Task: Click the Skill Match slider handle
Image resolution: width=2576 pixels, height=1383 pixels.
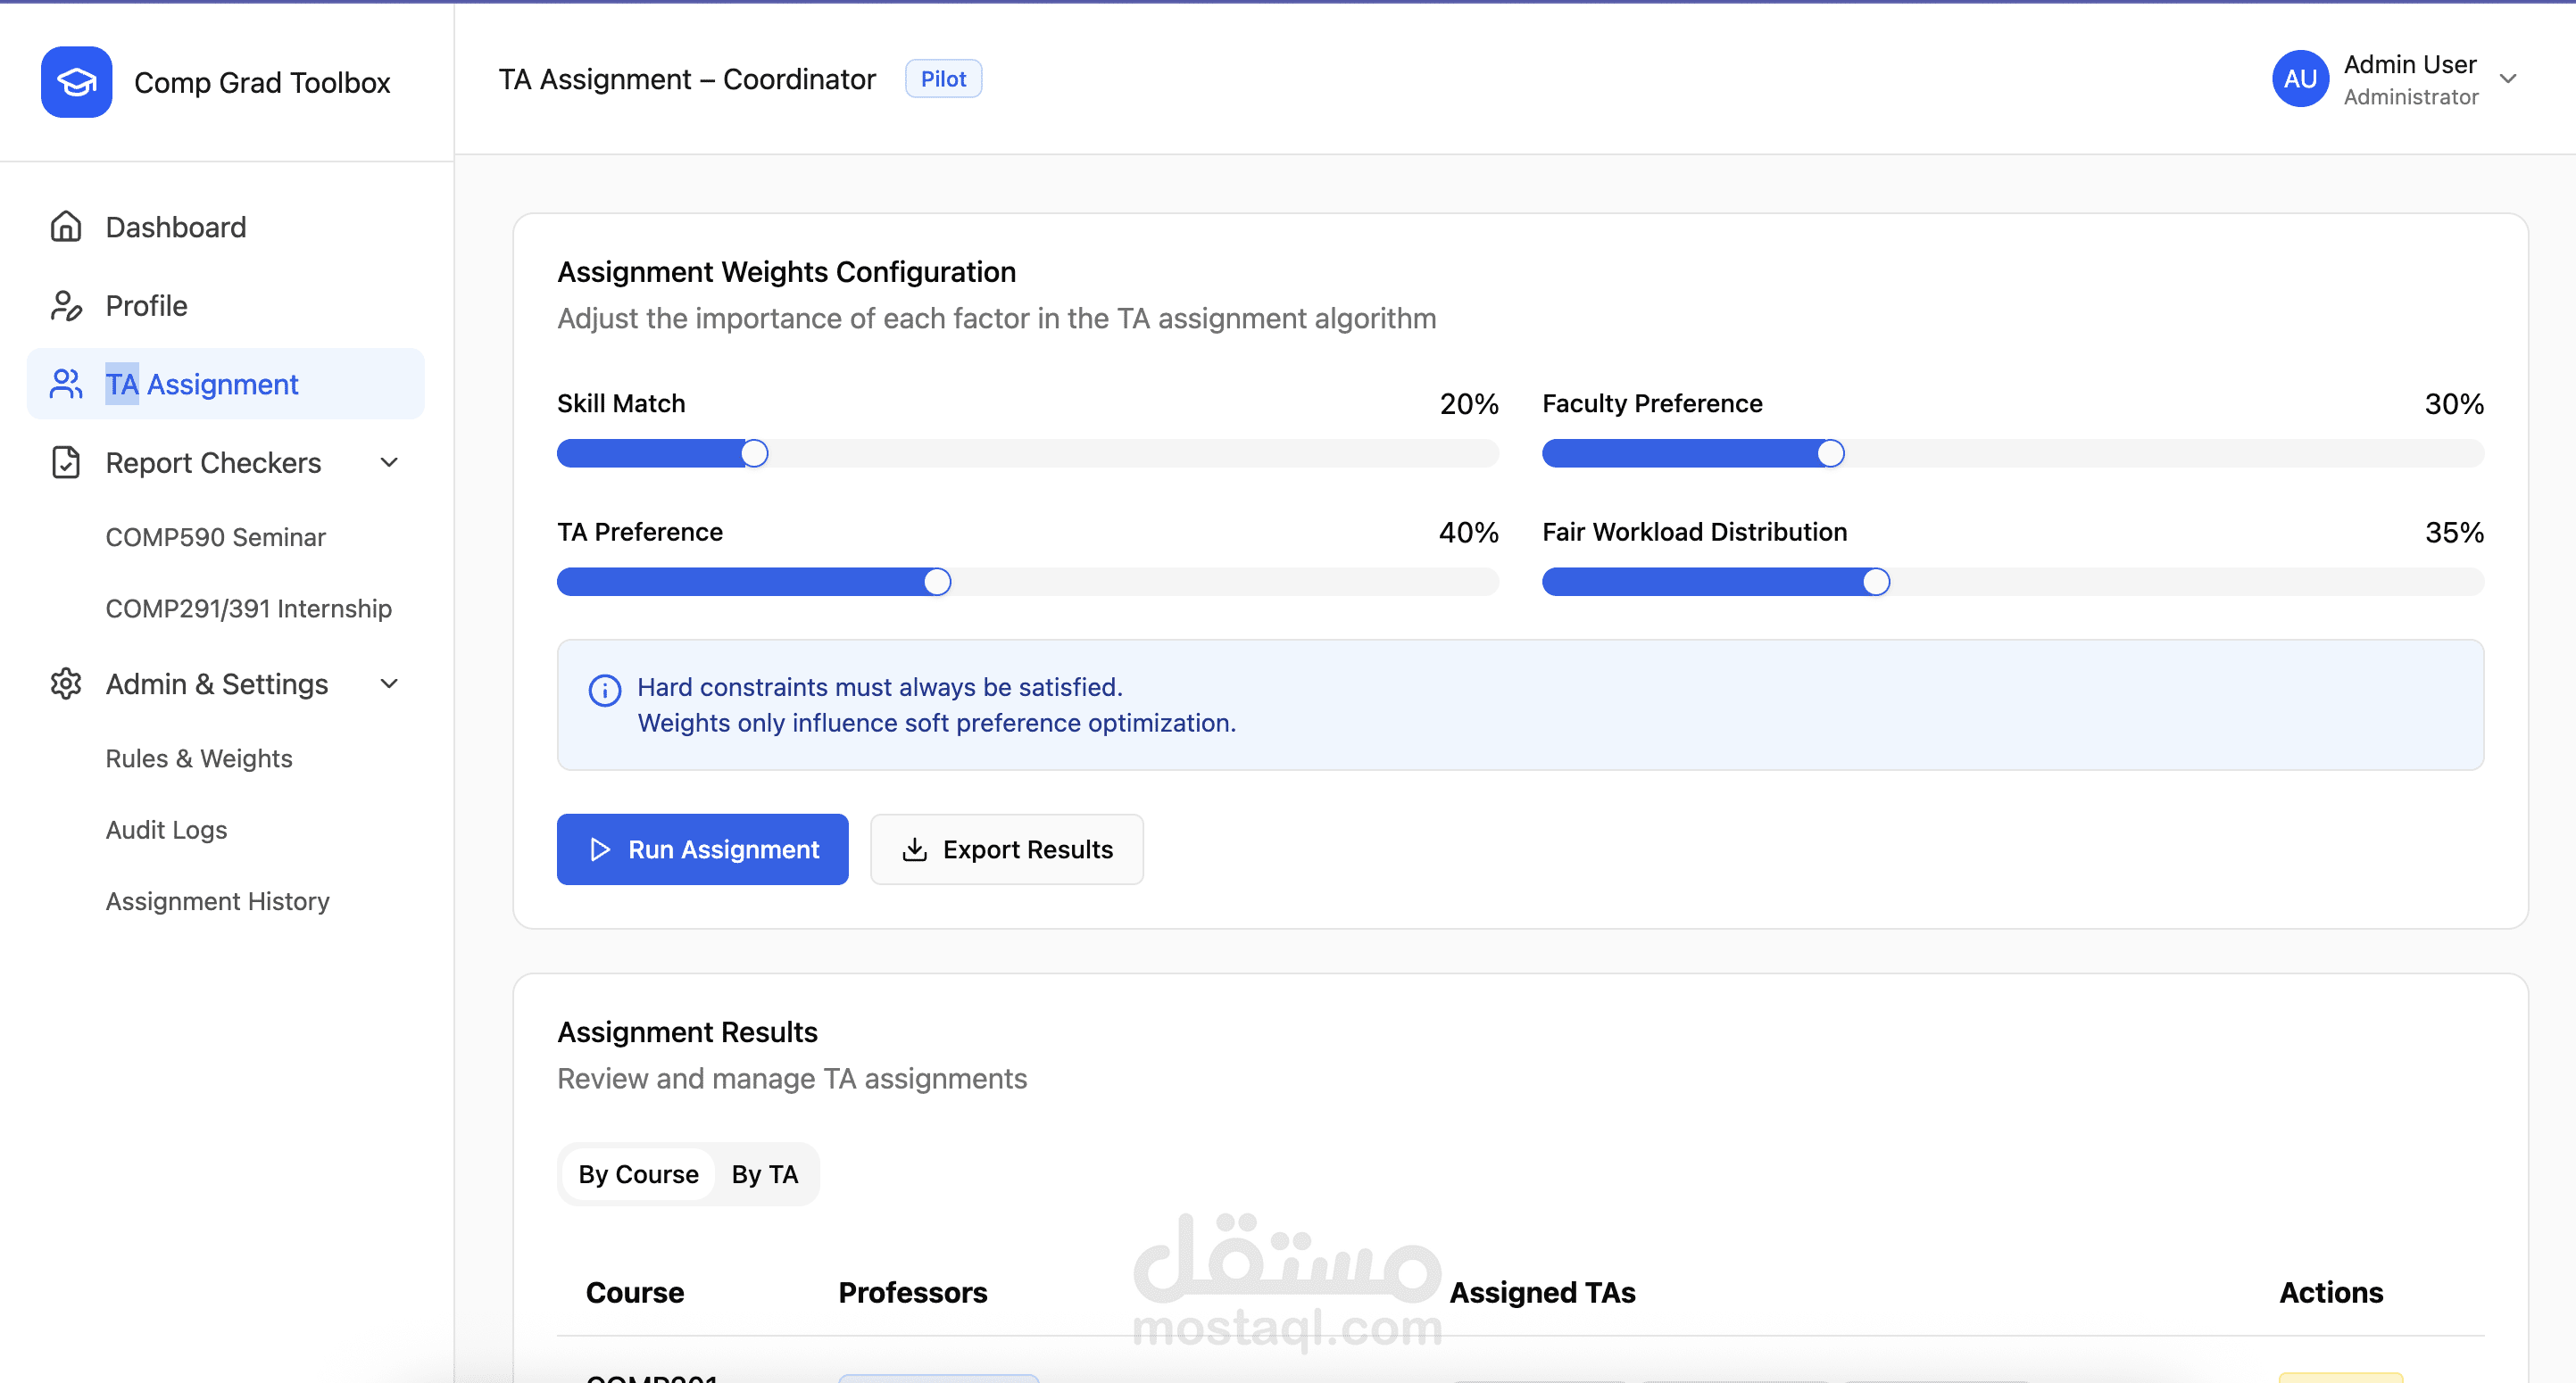Action: tap(755, 453)
